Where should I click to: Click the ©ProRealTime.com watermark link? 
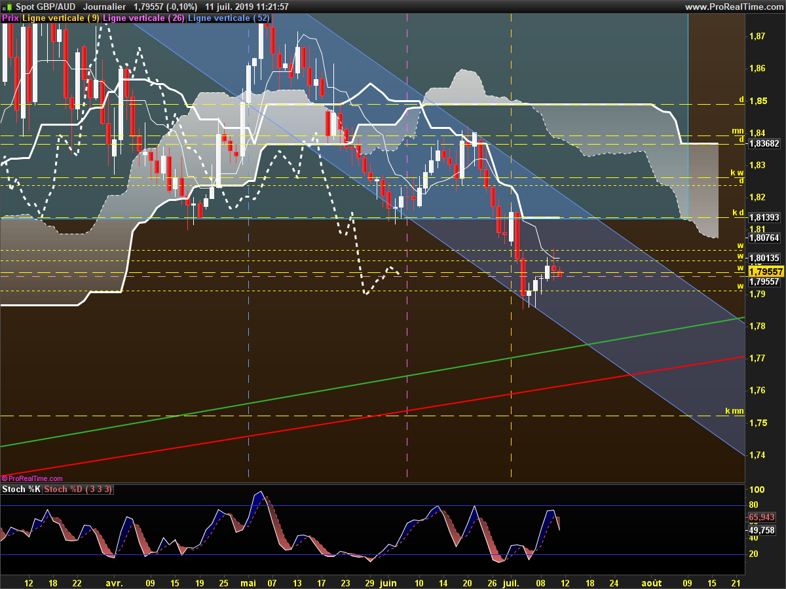click(32, 479)
